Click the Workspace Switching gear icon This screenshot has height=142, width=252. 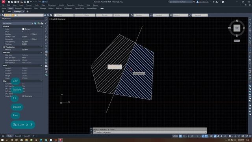pyautogui.click(x=230, y=136)
